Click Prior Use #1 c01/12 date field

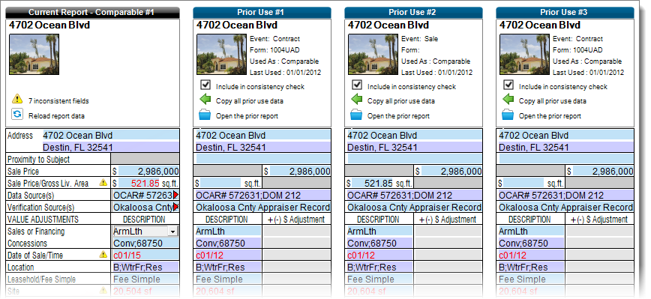[227, 255]
